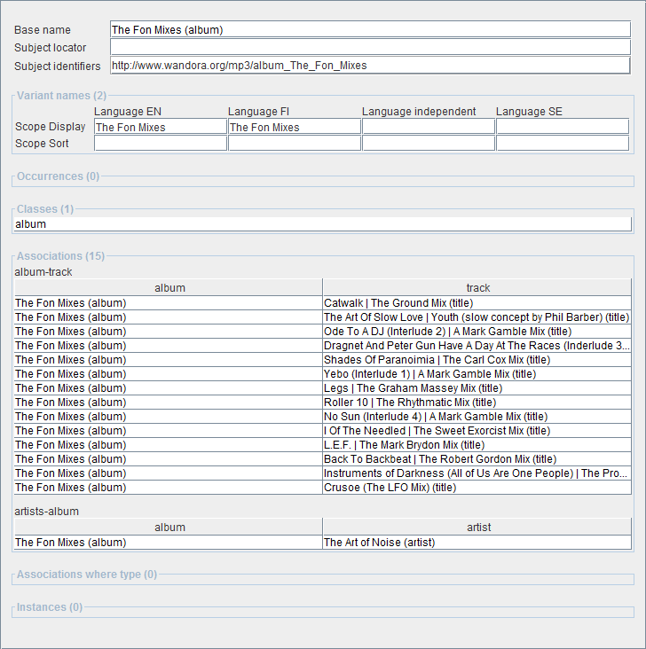The width and height of the screenshot is (646, 649).
Task: Click Scope Display Language SE field
Action: click(x=563, y=127)
